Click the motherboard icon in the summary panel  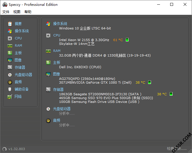48,63
